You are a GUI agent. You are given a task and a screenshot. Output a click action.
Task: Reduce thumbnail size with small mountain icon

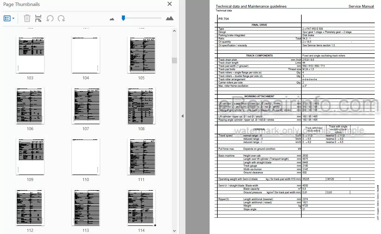pos(112,19)
